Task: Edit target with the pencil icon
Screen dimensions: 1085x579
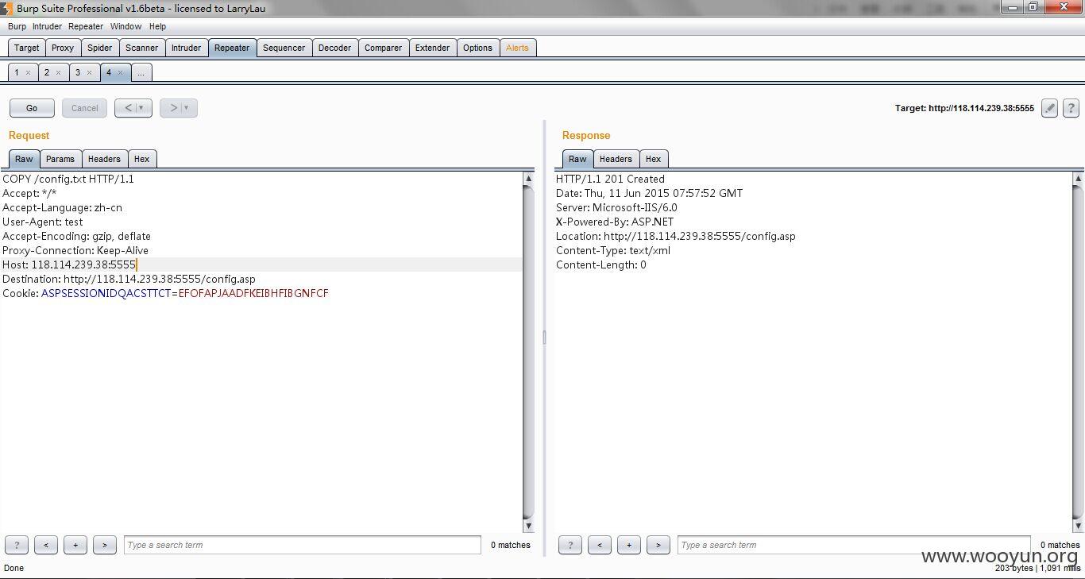Action: [x=1049, y=108]
